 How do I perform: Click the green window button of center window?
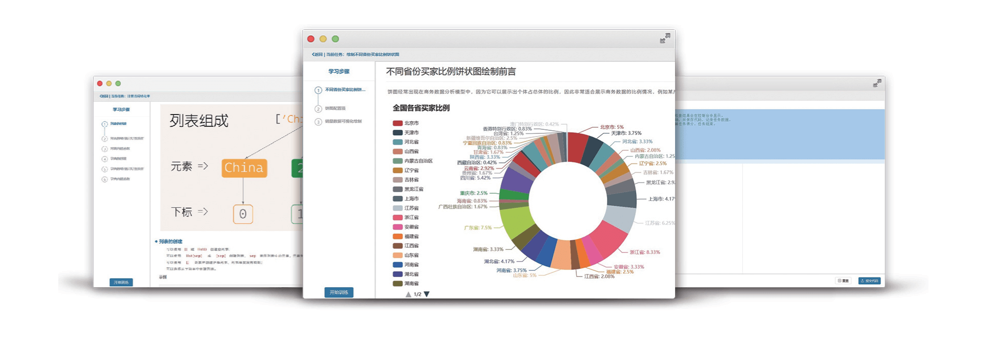pos(335,39)
